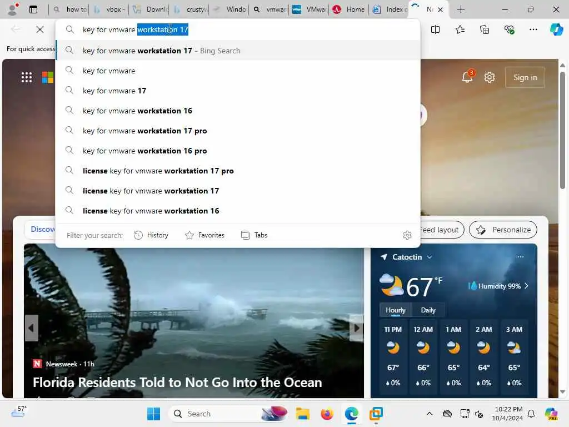
Task: Select suggestion 'license key for vmware workstation 17'
Action: pyautogui.click(x=238, y=191)
